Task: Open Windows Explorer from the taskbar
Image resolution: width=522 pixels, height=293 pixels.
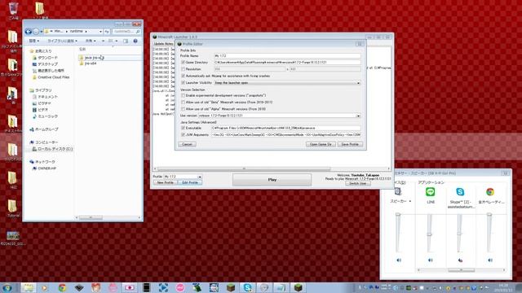Action: point(28,287)
